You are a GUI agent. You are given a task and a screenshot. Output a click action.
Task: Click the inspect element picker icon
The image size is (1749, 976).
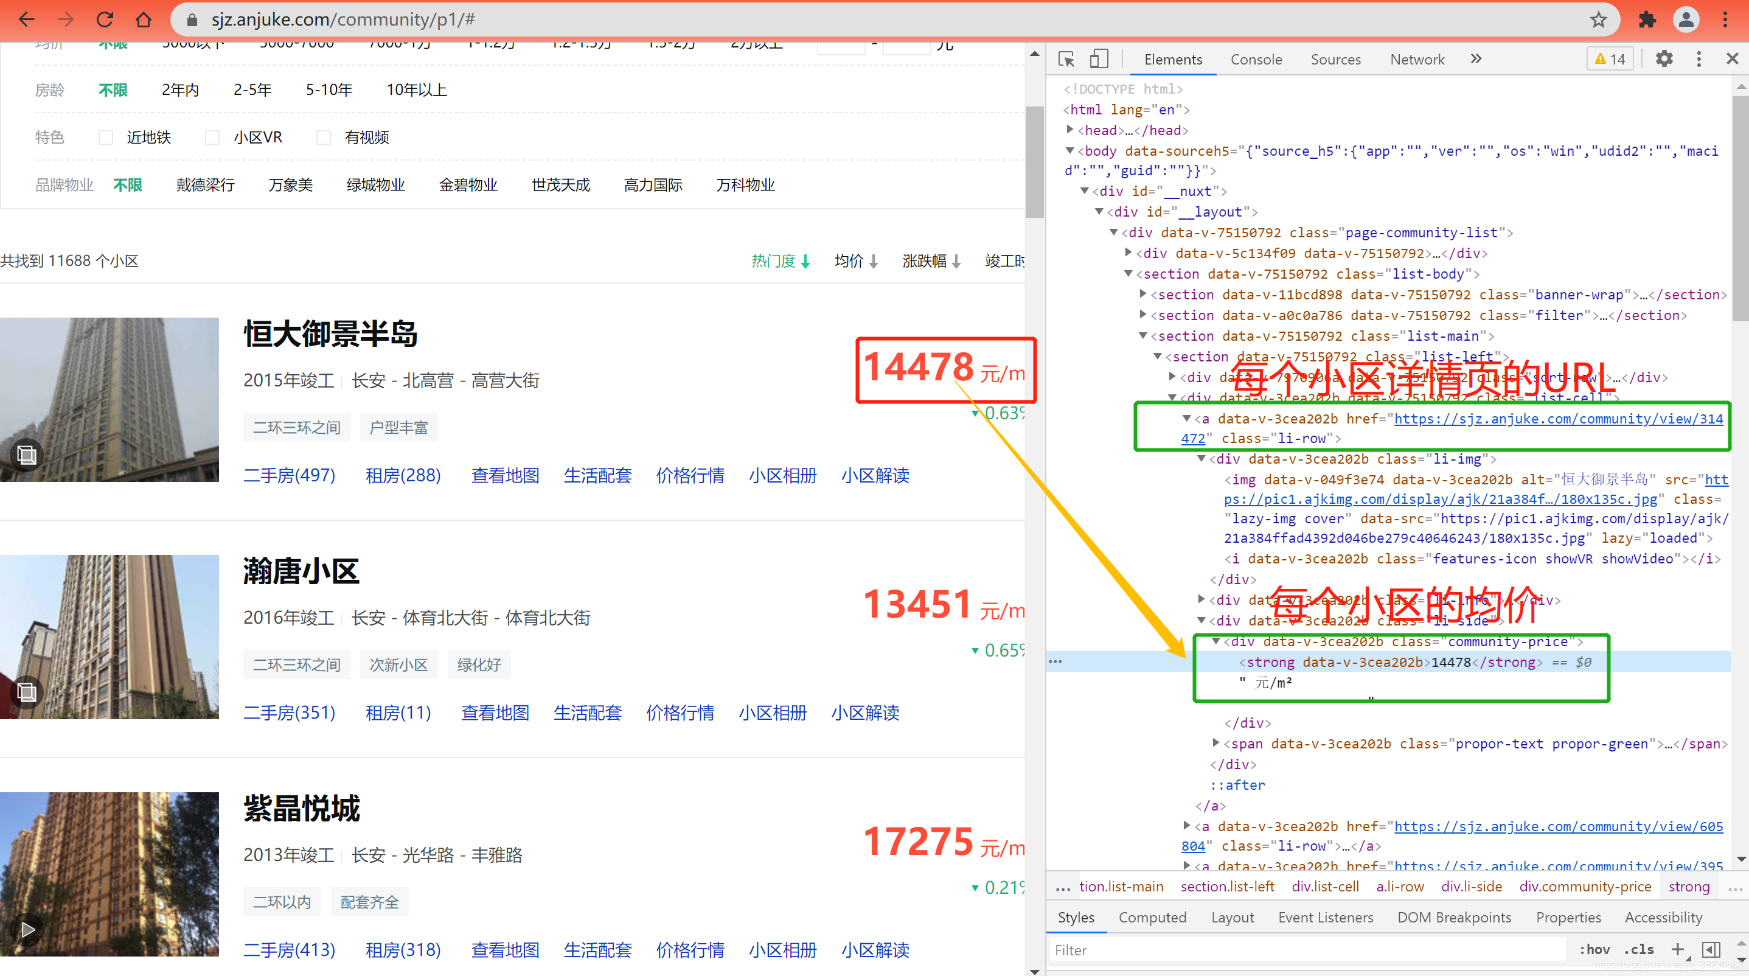(1066, 59)
